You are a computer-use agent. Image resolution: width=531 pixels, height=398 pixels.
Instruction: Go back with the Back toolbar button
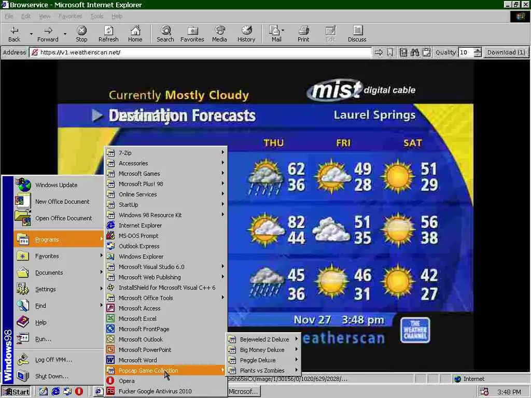[14, 34]
